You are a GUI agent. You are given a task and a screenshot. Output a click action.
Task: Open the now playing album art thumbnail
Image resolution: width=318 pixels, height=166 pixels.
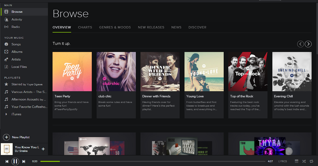click(7, 149)
